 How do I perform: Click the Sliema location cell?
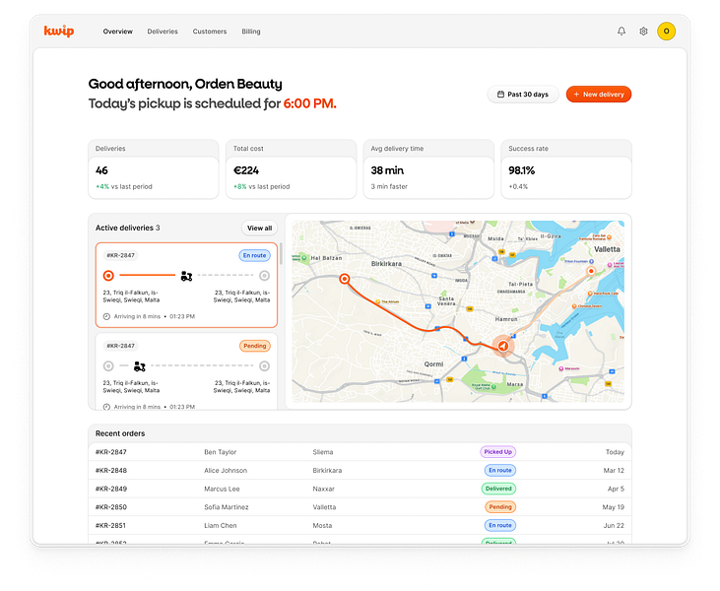click(x=323, y=452)
